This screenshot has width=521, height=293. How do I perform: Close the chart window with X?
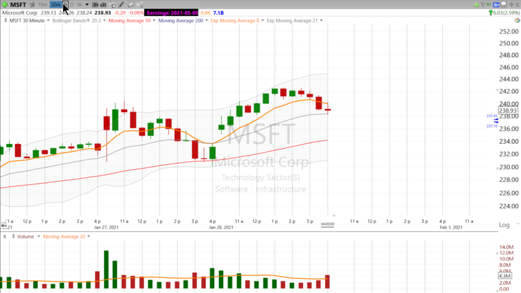517,5
